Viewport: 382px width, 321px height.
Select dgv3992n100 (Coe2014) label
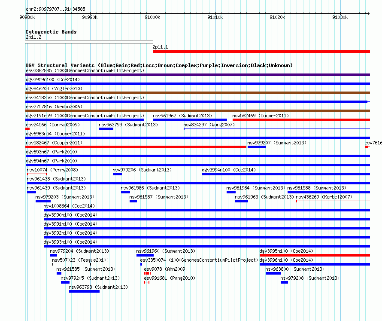[x=70, y=233]
